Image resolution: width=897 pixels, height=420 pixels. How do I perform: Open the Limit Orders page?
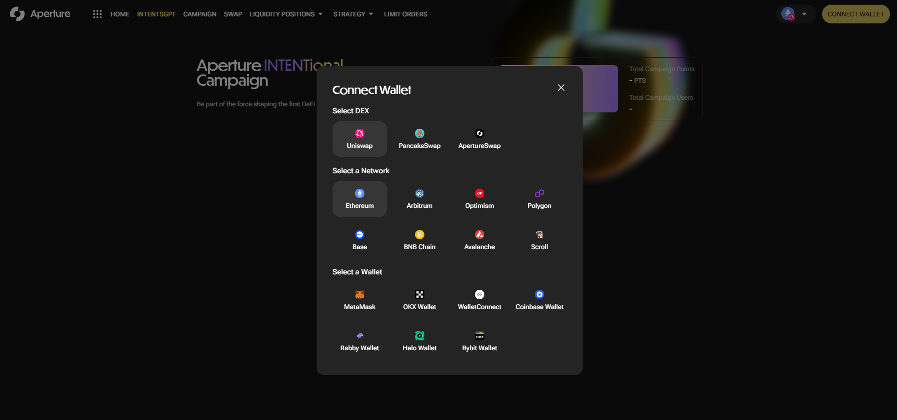coord(406,14)
